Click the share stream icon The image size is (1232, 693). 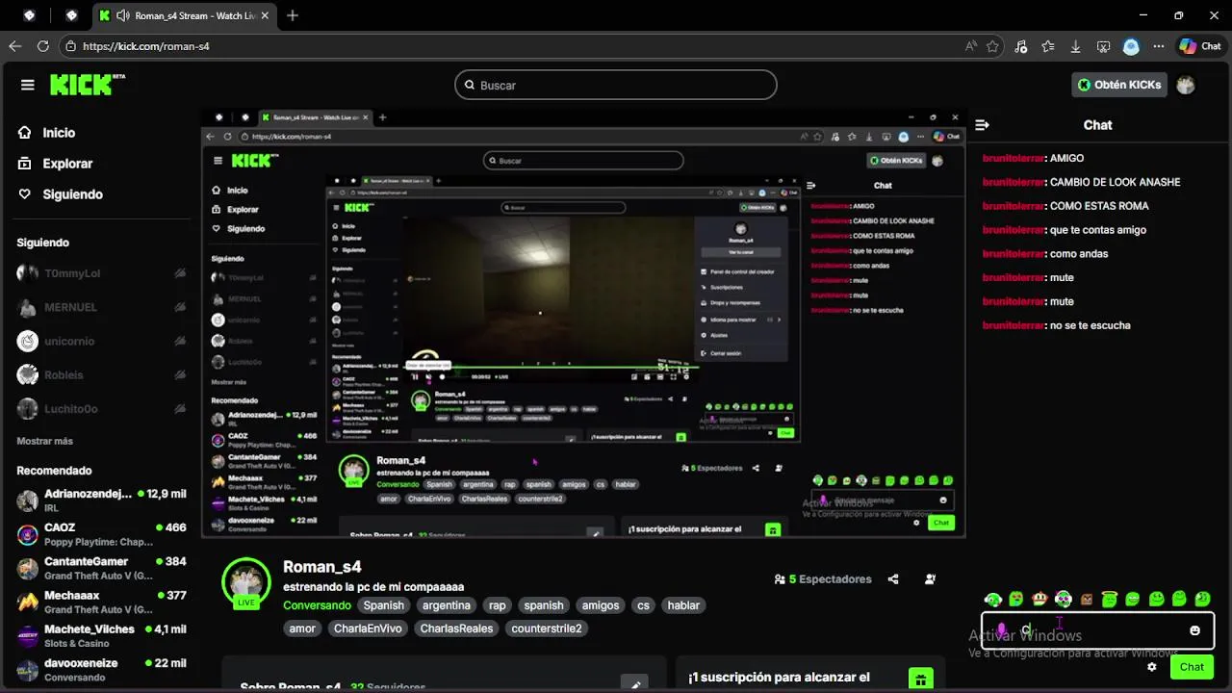click(x=893, y=579)
